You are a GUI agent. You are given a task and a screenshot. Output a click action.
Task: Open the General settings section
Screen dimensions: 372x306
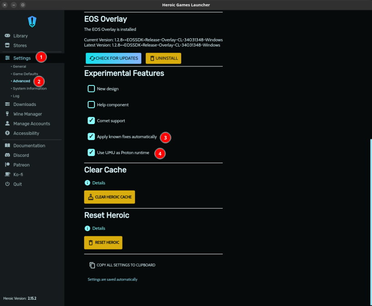pos(20,66)
